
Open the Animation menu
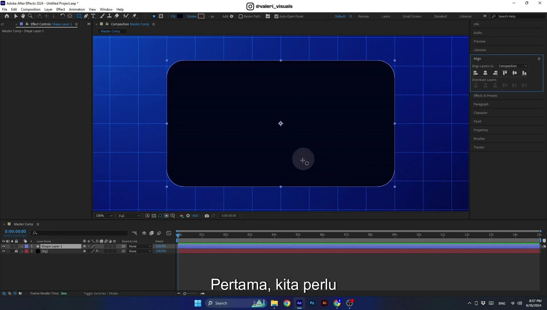tap(77, 9)
